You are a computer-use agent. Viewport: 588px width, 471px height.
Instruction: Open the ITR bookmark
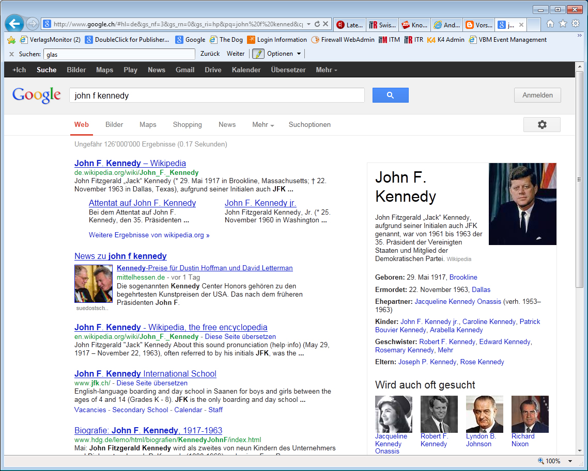click(x=414, y=40)
